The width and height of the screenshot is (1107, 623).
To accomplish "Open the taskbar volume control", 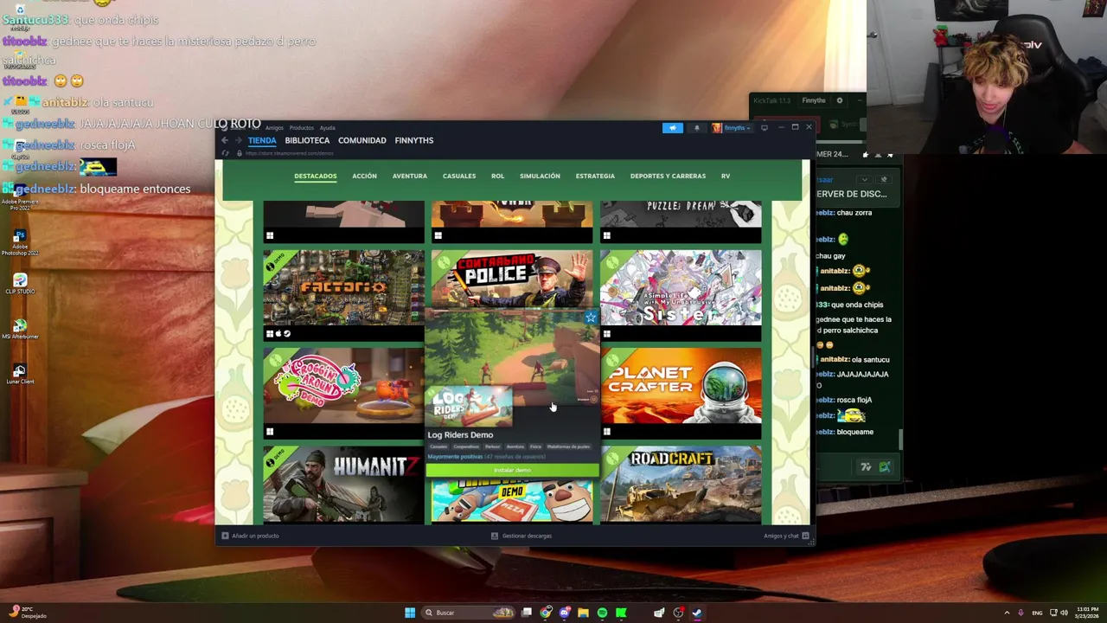I will 1064,613.
